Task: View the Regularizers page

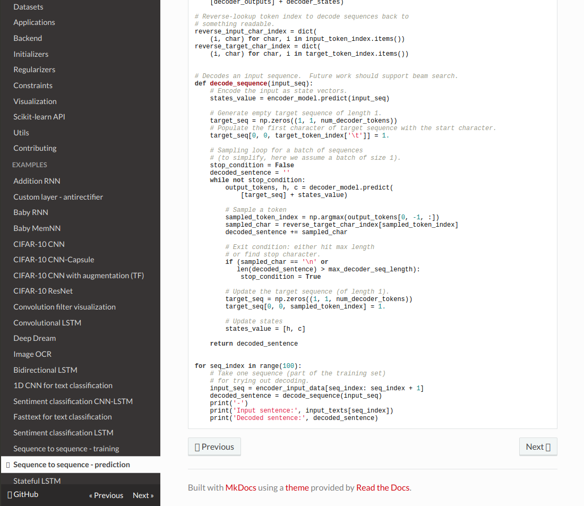Action: tap(33, 69)
